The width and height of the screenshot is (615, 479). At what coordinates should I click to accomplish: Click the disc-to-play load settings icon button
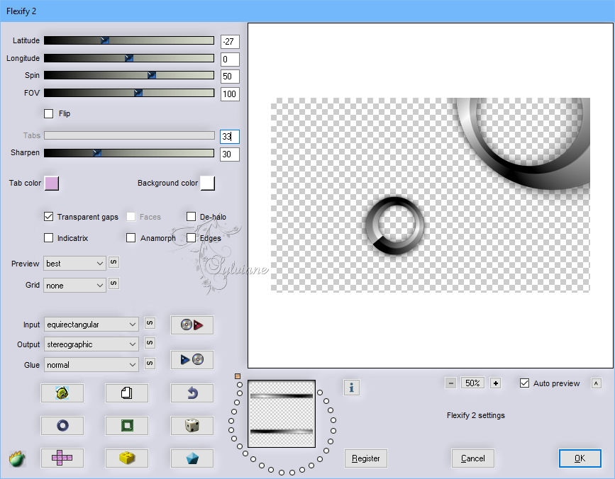pyautogui.click(x=192, y=325)
